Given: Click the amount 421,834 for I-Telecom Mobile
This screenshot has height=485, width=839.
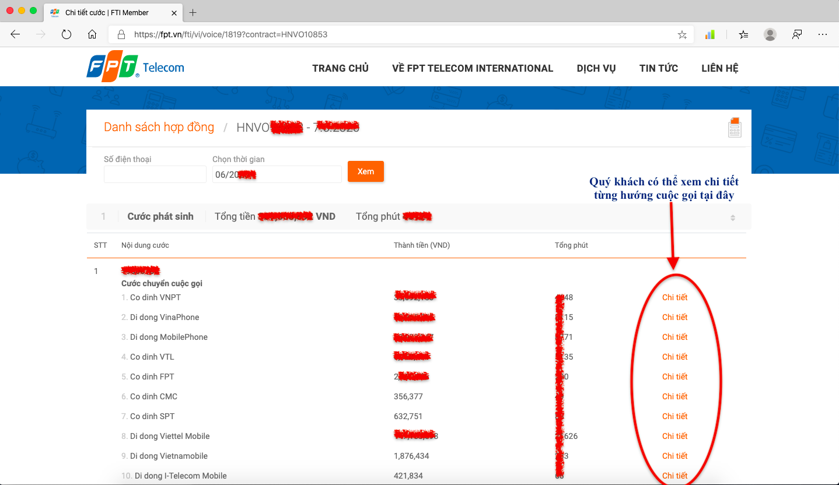Looking at the screenshot, I should (x=408, y=476).
